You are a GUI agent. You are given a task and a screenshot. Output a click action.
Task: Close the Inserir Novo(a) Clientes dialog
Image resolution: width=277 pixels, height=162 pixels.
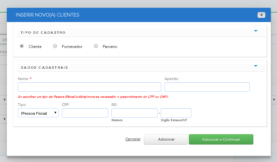tap(261, 15)
